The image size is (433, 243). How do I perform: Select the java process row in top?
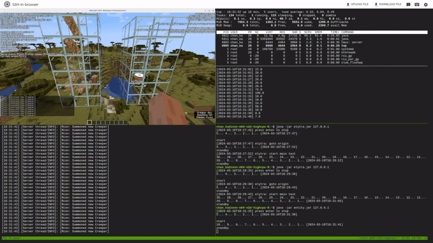pyautogui.click(x=322, y=36)
